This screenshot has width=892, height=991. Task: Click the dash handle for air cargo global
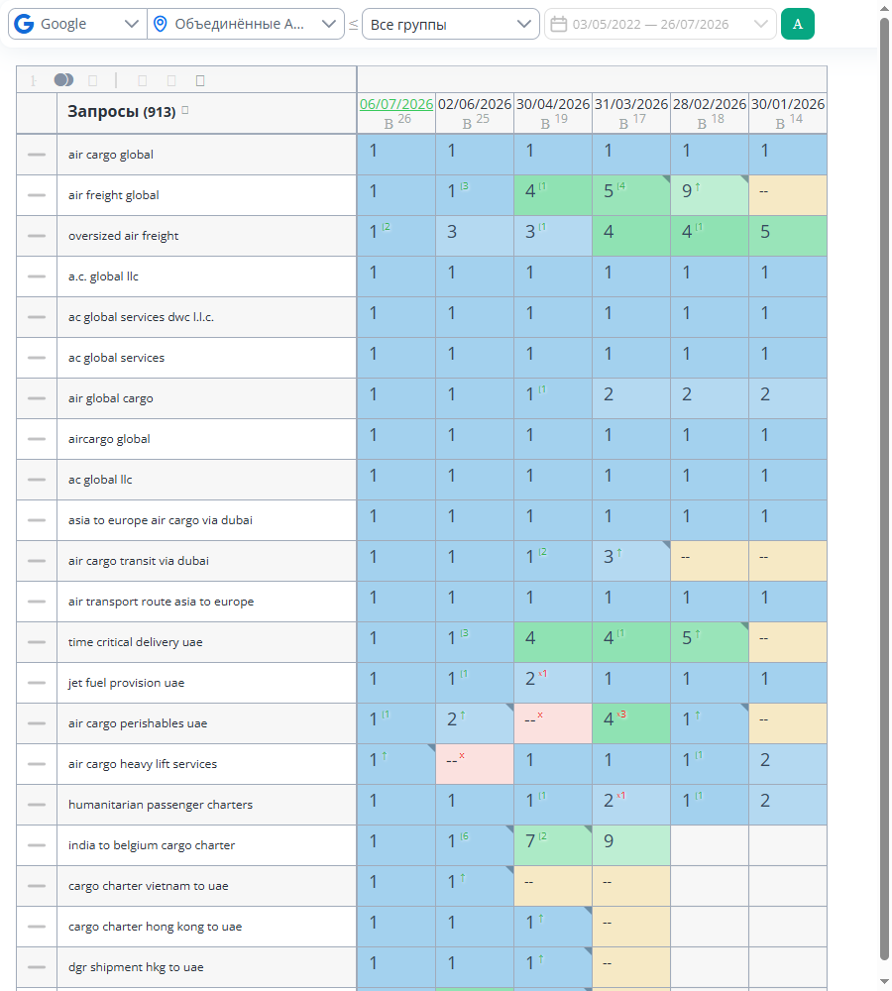(37, 155)
